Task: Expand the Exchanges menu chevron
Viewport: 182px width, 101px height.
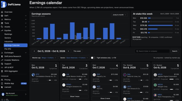Action: (x=26, y=53)
